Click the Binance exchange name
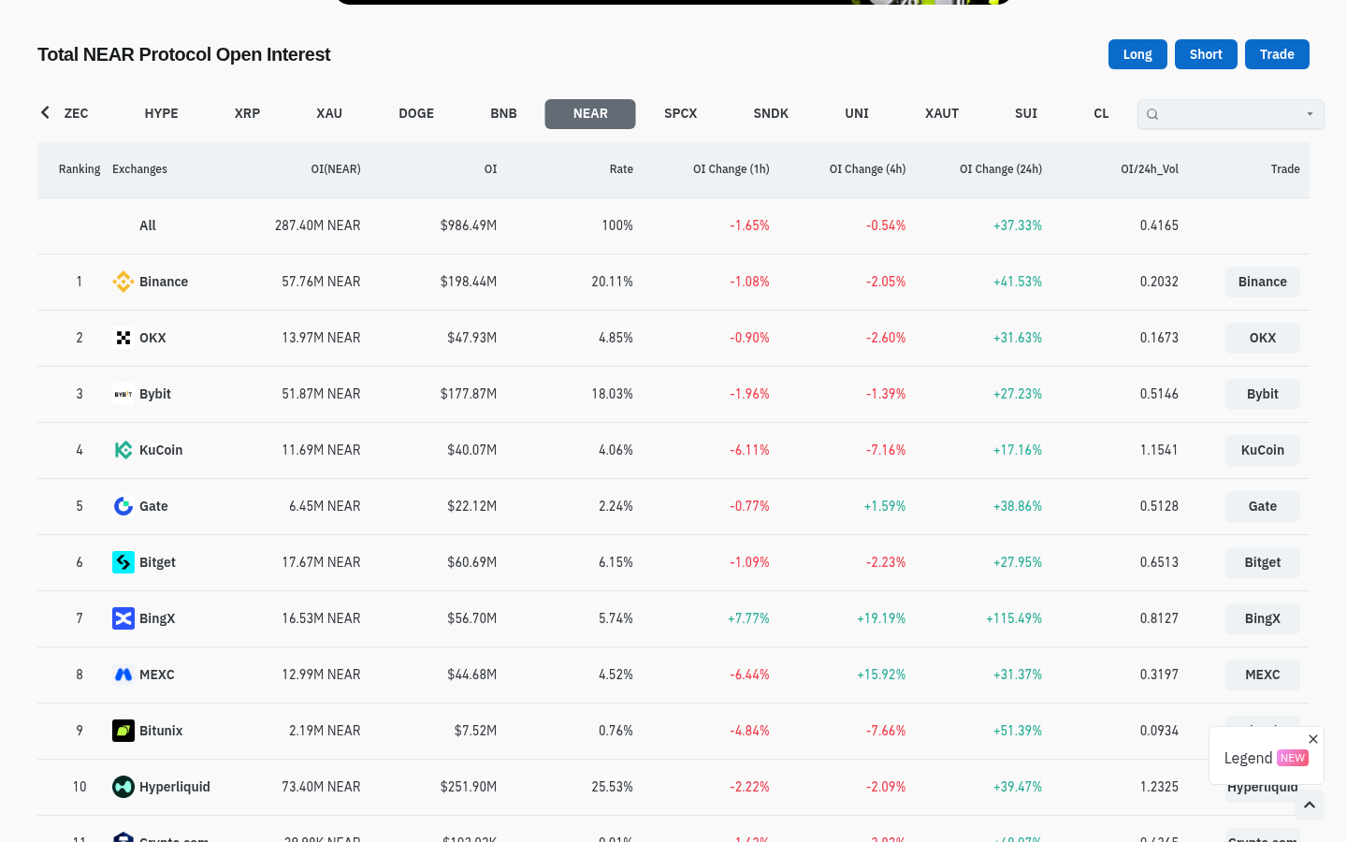The width and height of the screenshot is (1347, 842). [164, 282]
